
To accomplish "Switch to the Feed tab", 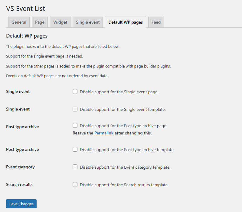I will 156,22.
